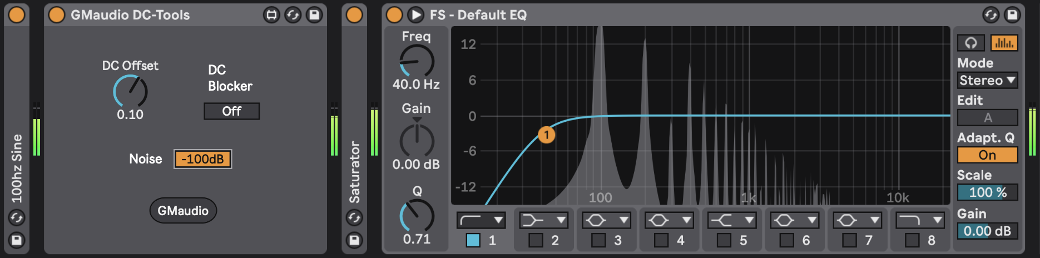
Task: Click the GMaudio DC-Tools save preset icon
Action: tap(314, 15)
